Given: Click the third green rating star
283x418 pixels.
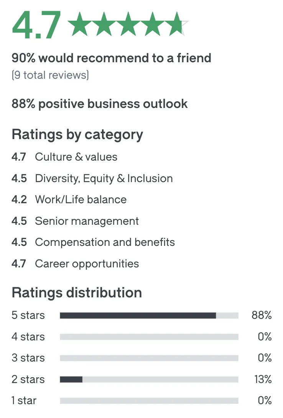Looking at the screenshot, I should pos(128,24).
